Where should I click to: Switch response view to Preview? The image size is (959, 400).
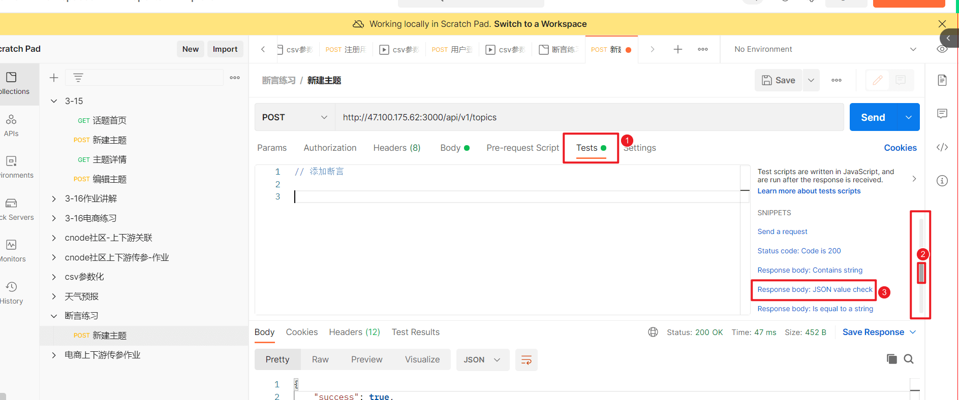click(366, 360)
